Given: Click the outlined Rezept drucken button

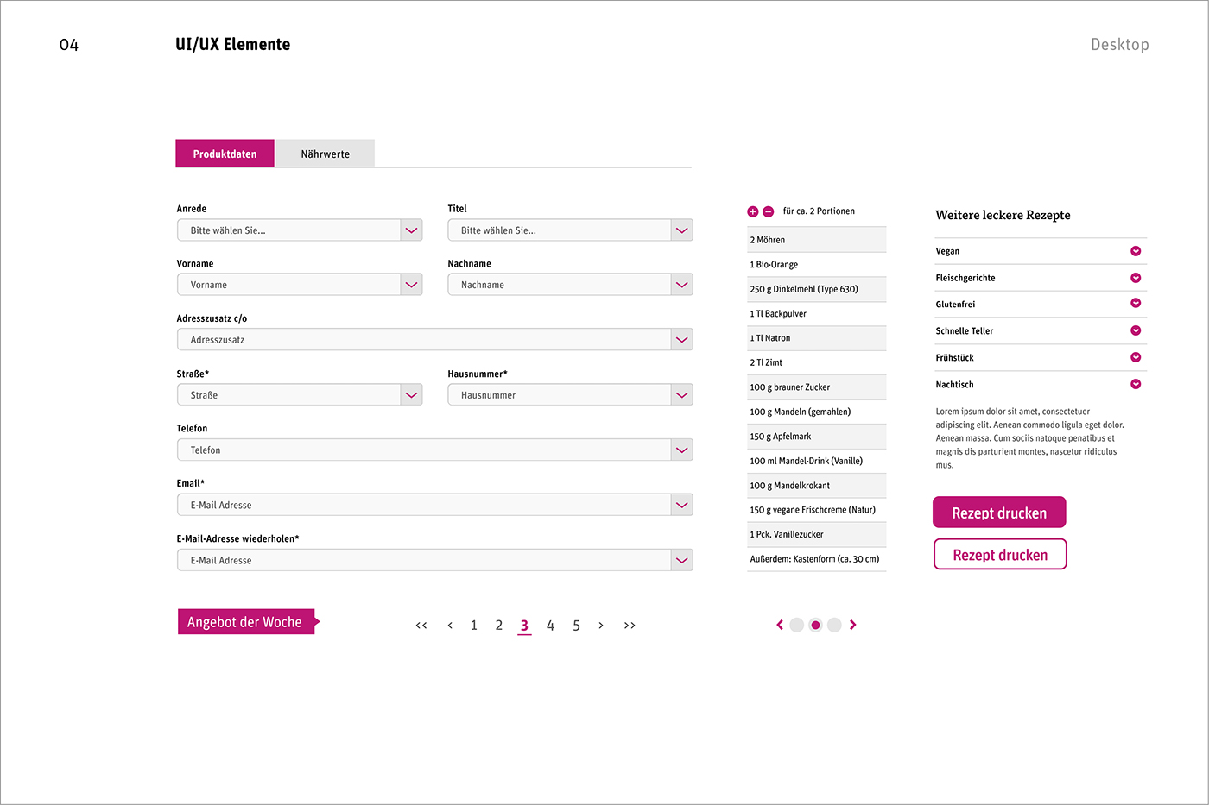Looking at the screenshot, I should tap(1000, 555).
